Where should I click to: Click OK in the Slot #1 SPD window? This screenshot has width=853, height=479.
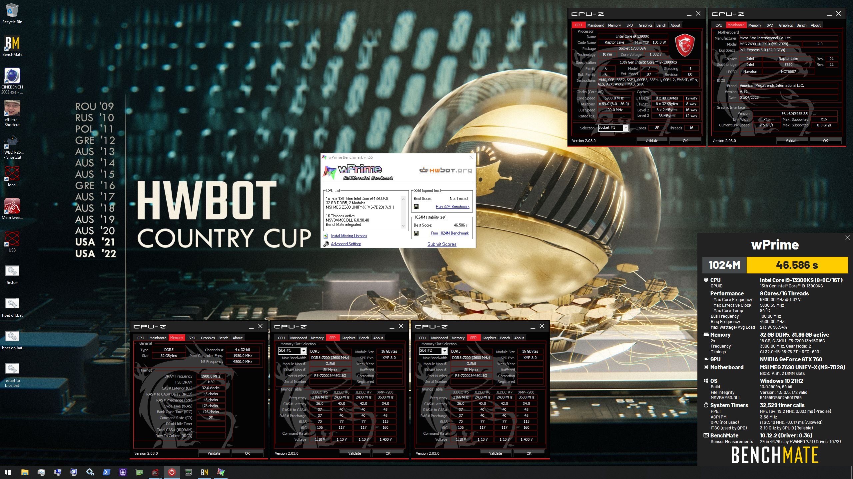(388, 453)
